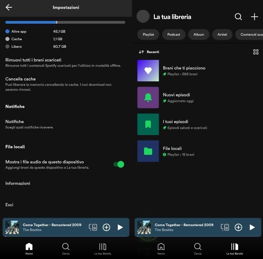Open device picker in library player bar
263x259 pixels.
click(x=225, y=227)
